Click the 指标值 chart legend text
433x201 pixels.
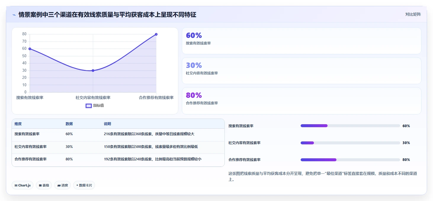click(98, 106)
